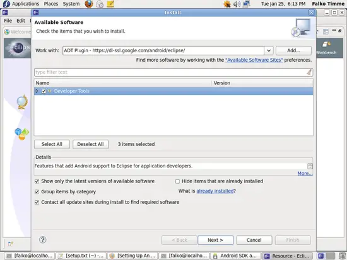Viewport: 347px width, 260px height.
Task: Open the volume speaker icon
Action: (237, 4)
